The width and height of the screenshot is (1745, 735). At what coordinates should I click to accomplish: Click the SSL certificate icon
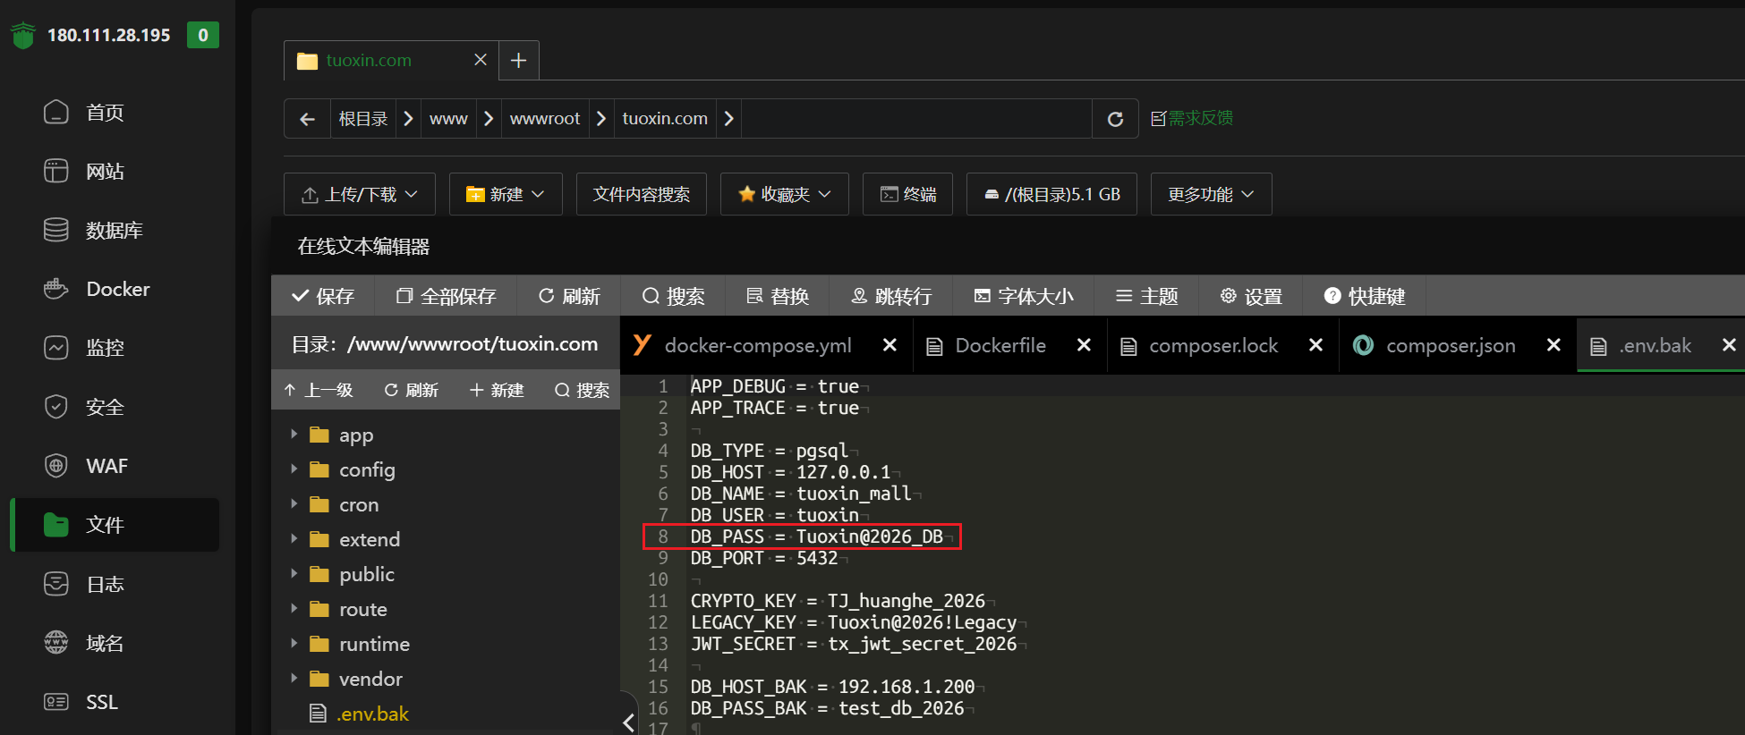(x=56, y=702)
